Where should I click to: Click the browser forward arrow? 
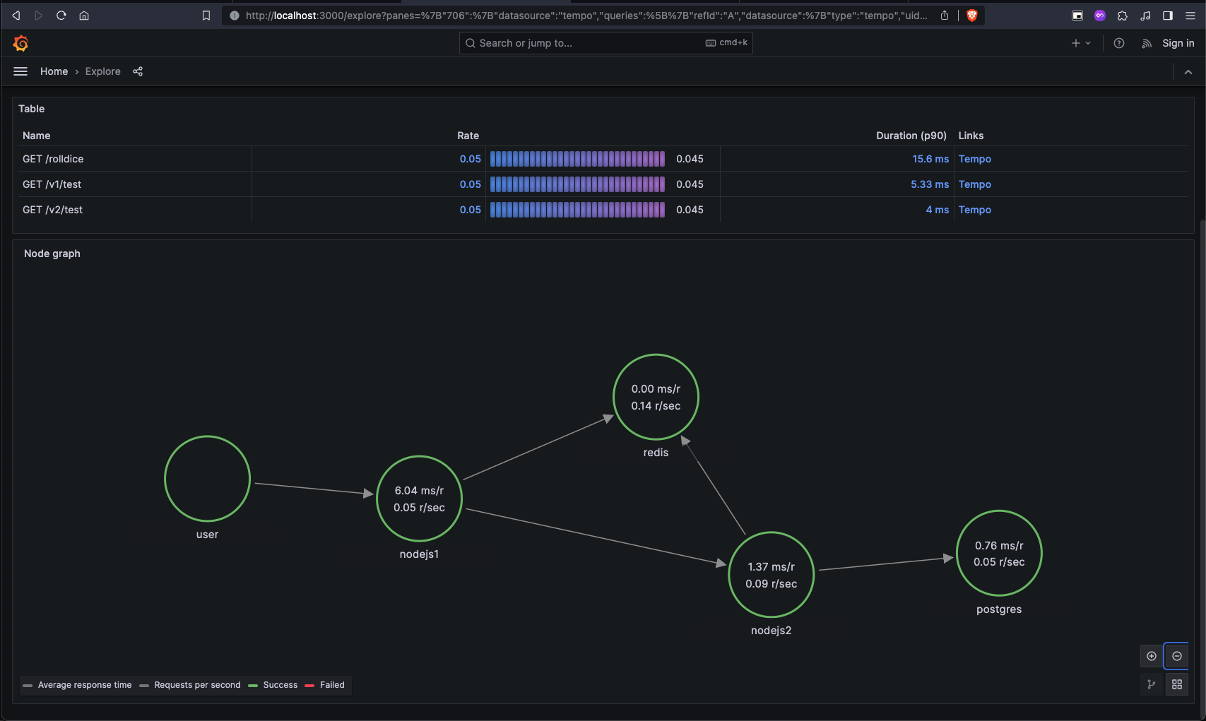click(x=39, y=15)
